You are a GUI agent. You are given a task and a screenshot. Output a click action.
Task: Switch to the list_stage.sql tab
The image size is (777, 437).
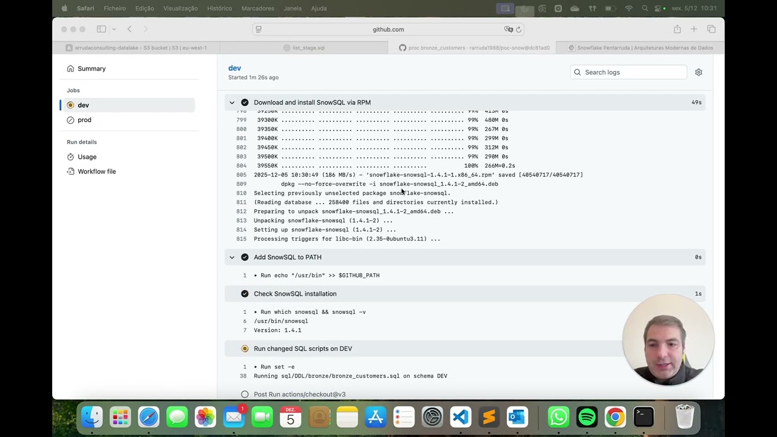(304, 47)
